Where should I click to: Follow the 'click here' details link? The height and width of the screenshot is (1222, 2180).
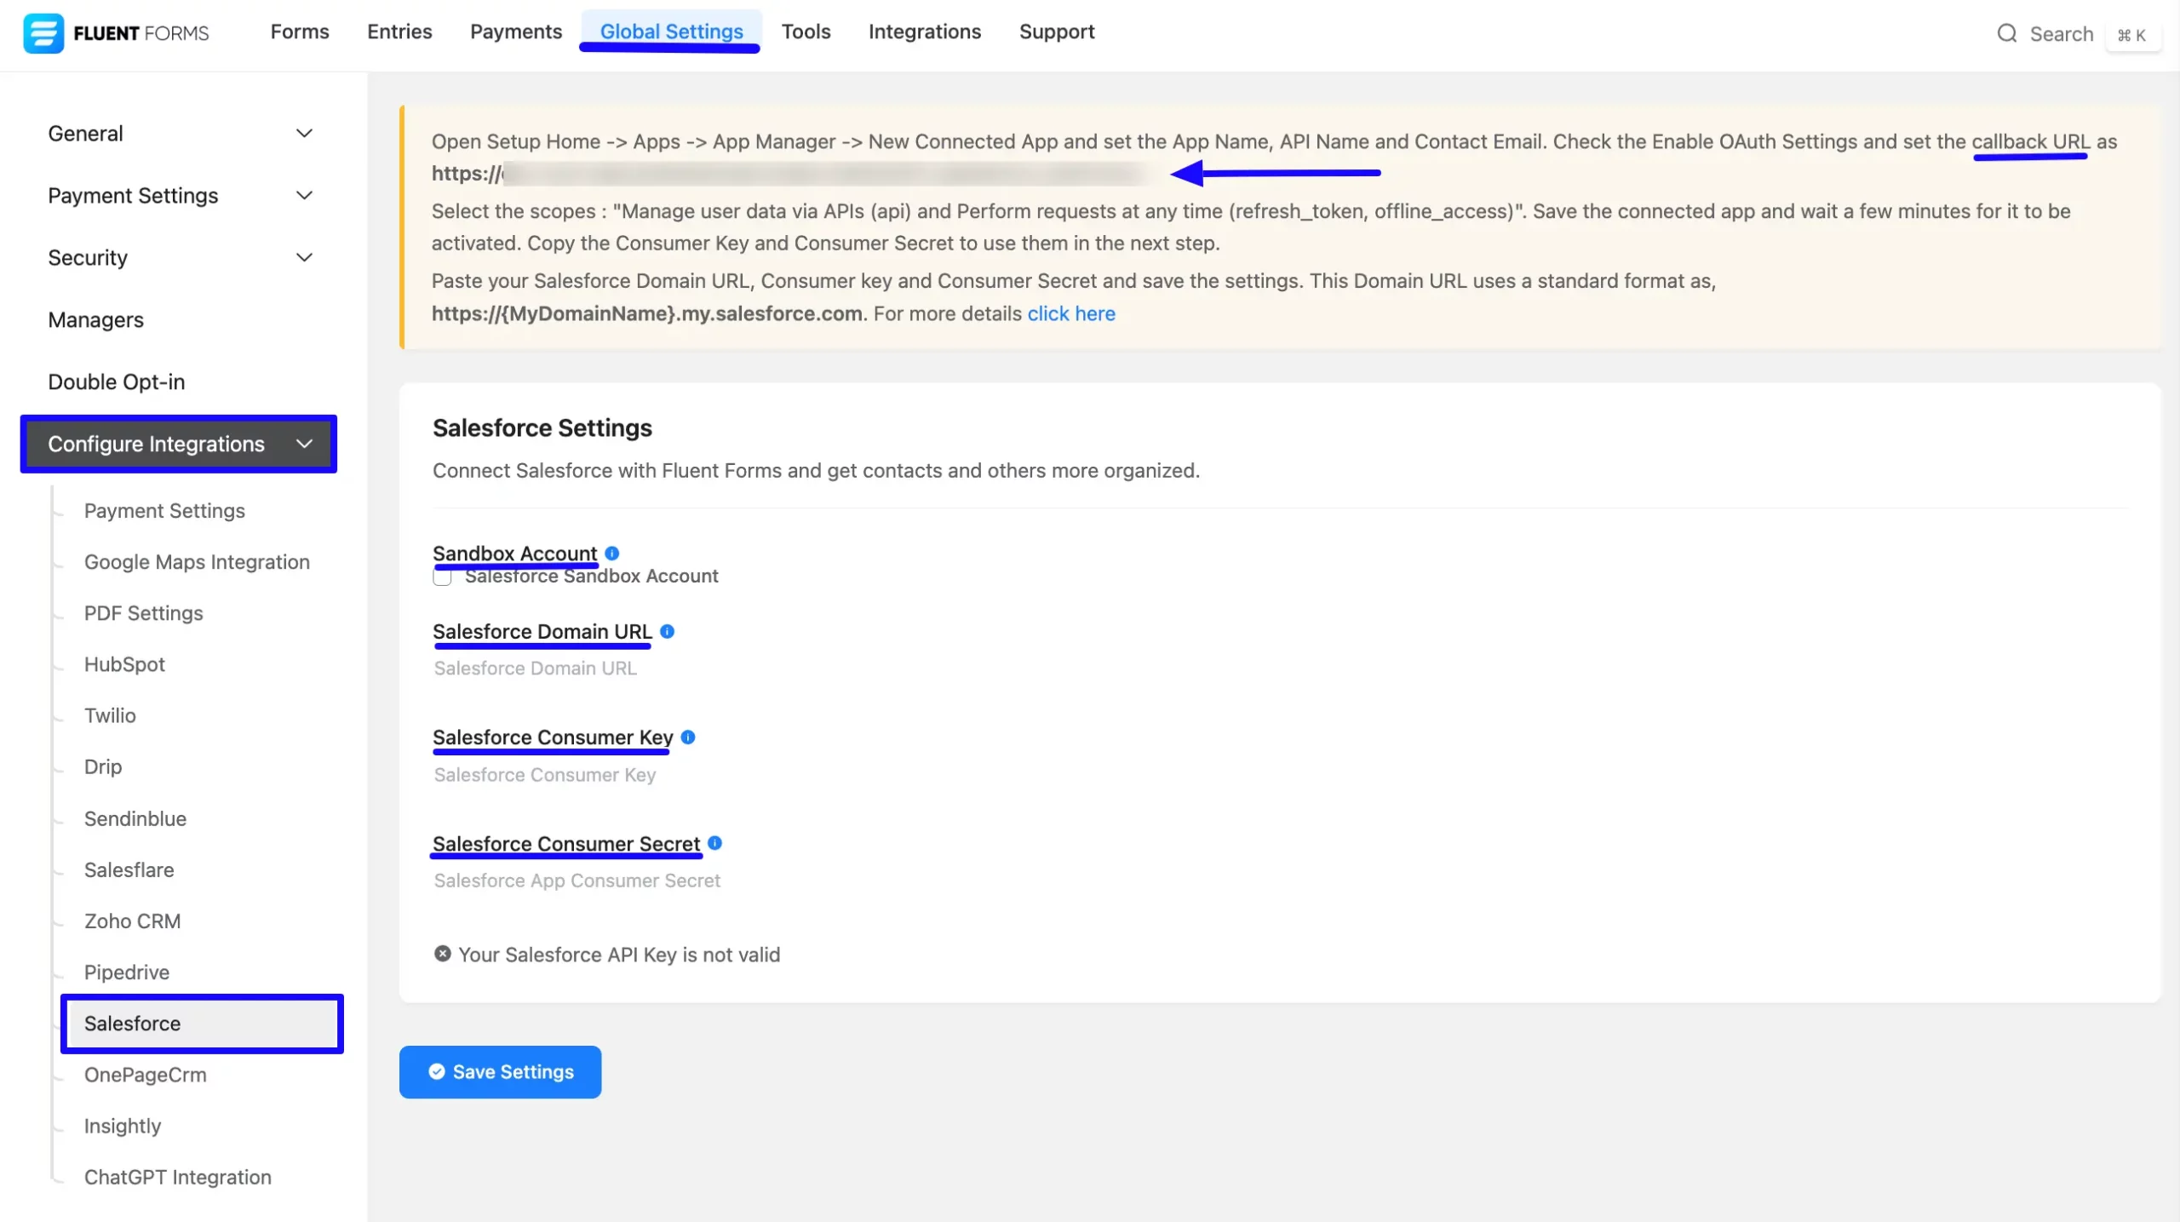tap(1071, 314)
